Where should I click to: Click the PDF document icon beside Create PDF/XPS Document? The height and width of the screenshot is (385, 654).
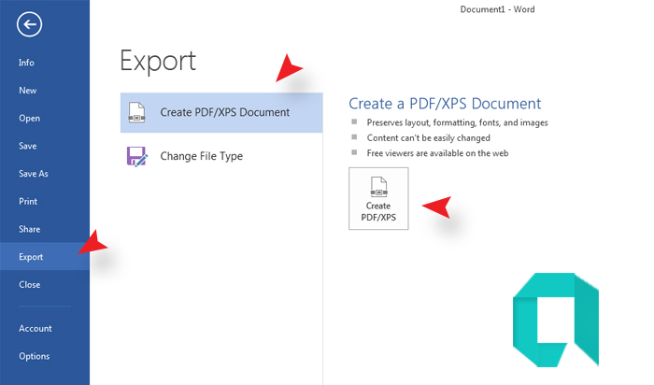point(136,113)
